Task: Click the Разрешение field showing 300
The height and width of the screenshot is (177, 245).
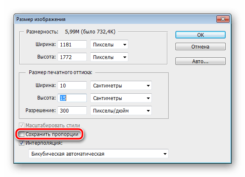Action: pyautogui.click(x=72, y=110)
